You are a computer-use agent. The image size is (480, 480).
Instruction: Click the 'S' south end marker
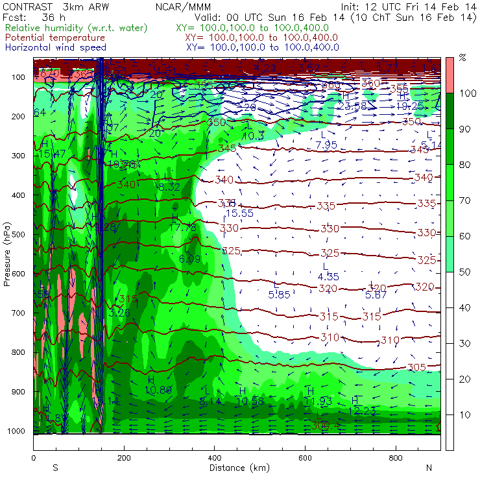click(55, 468)
